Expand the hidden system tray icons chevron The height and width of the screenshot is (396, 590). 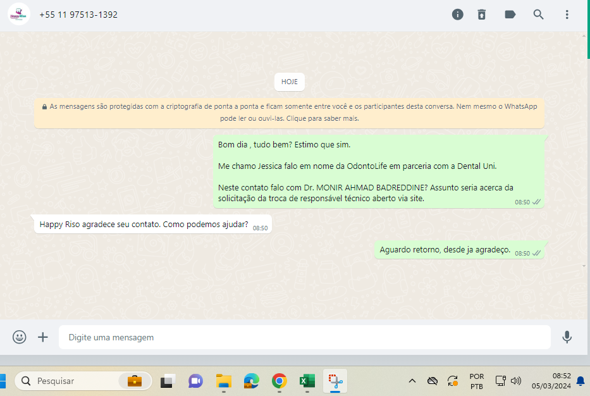pyautogui.click(x=412, y=381)
